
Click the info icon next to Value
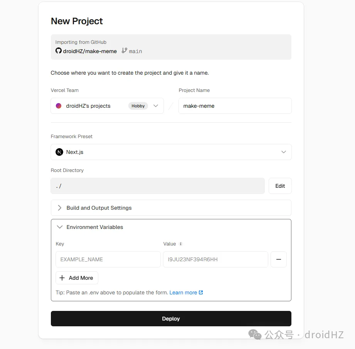tap(181, 244)
